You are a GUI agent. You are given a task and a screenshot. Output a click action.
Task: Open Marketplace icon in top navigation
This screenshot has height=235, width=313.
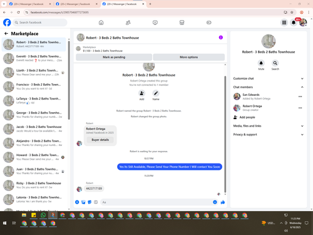182,23
